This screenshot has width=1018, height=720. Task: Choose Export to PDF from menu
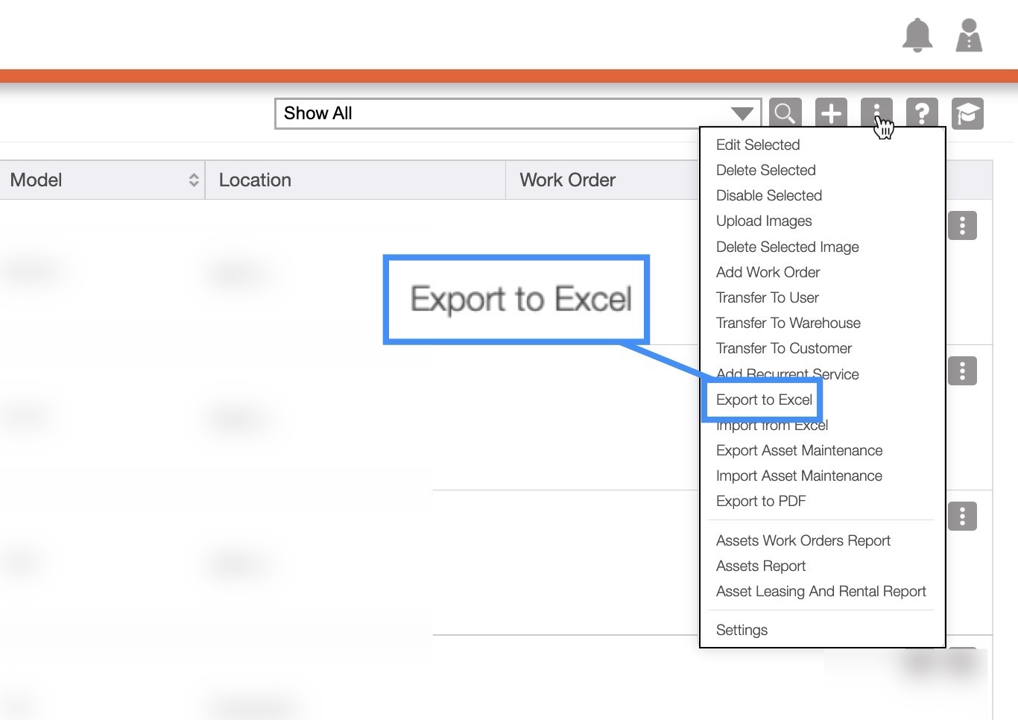(x=761, y=501)
